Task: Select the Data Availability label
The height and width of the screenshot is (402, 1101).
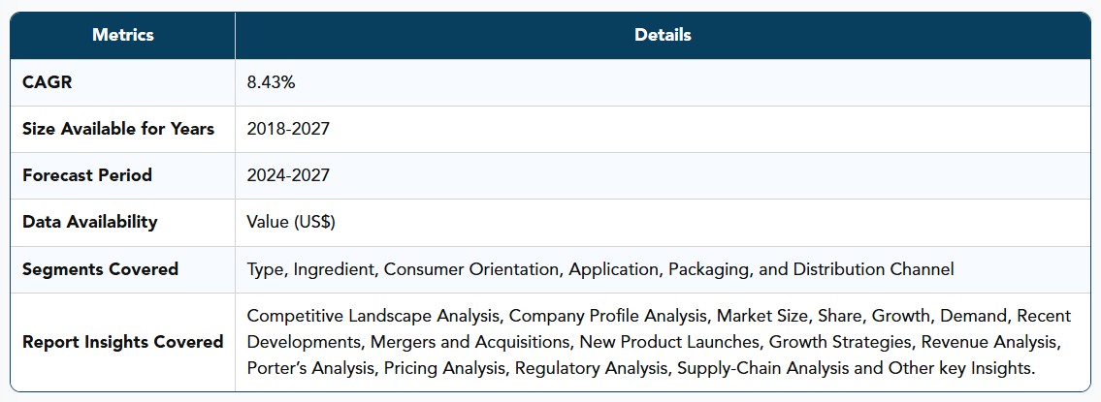Action: (x=90, y=223)
